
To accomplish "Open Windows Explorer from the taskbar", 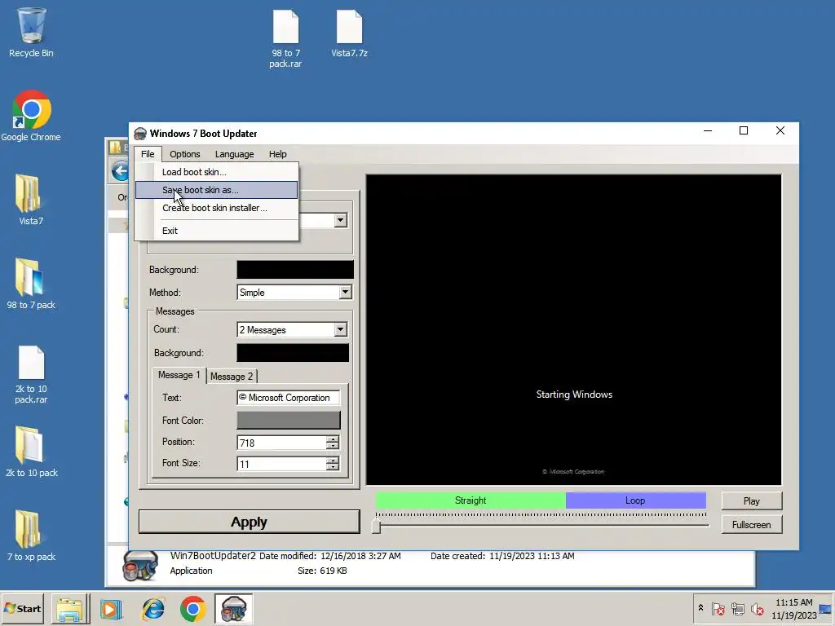I will [70, 608].
